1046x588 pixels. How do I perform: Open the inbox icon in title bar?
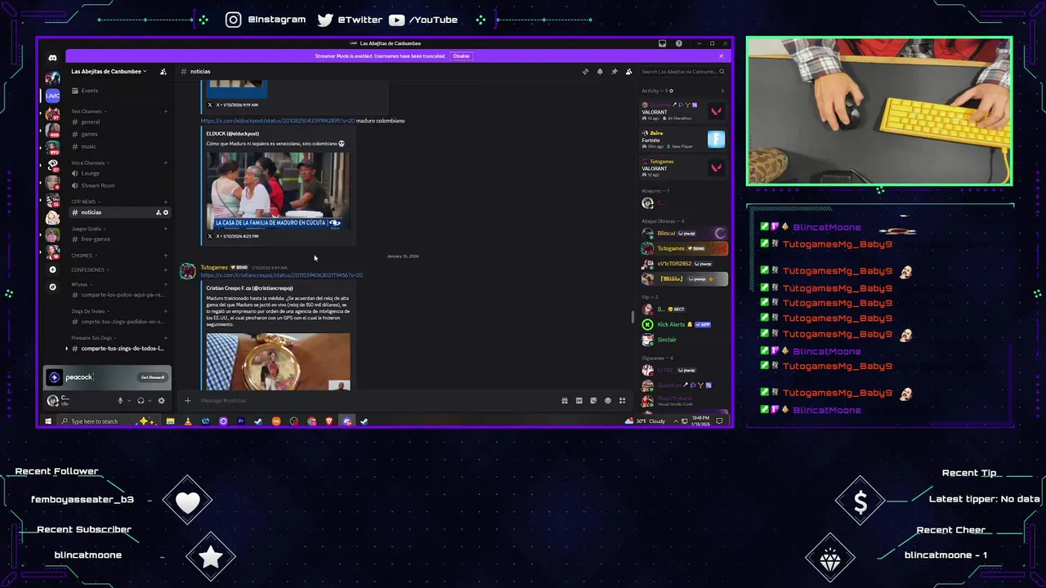(x=662, y=43)
